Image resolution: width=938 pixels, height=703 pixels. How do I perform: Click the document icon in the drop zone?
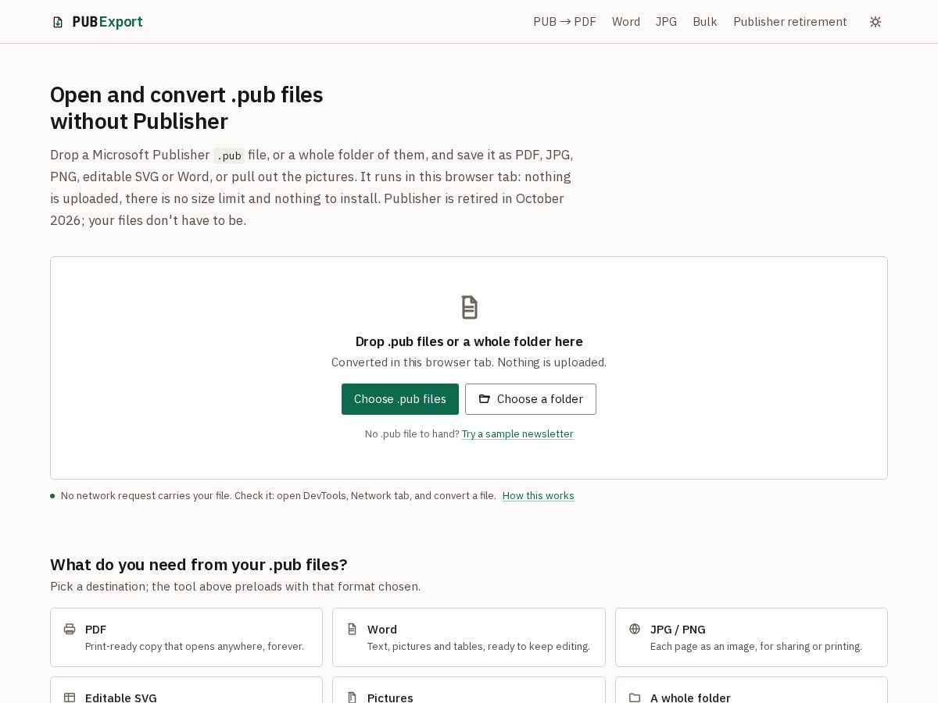469,307
